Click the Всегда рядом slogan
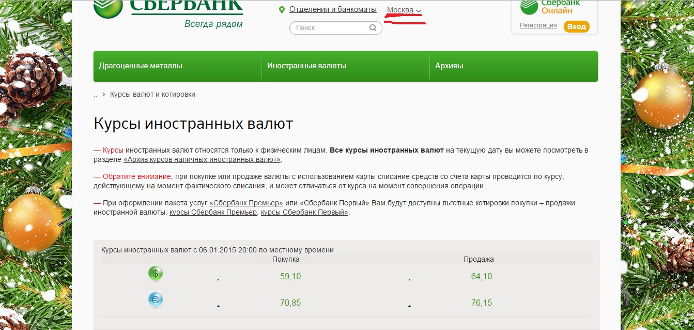This screenshot has width=694, height=330. [x=213, y=24]
